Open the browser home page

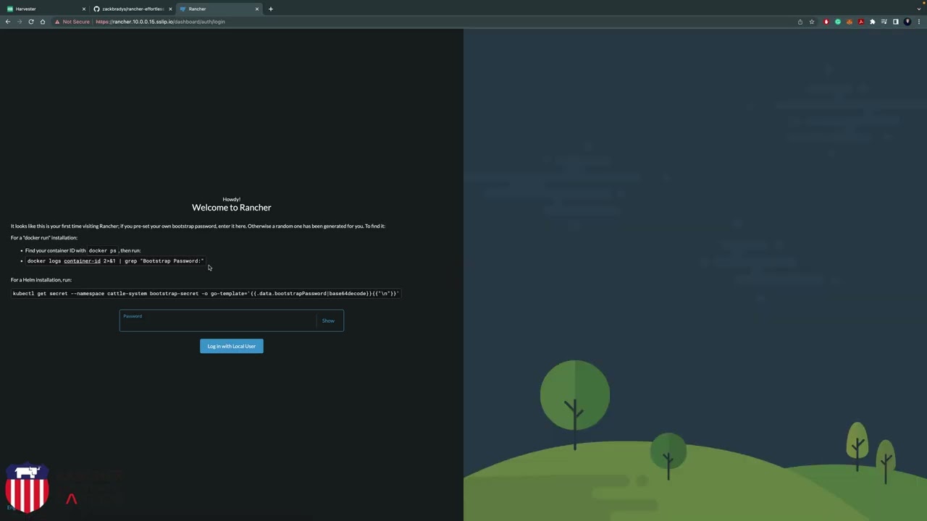43,22
